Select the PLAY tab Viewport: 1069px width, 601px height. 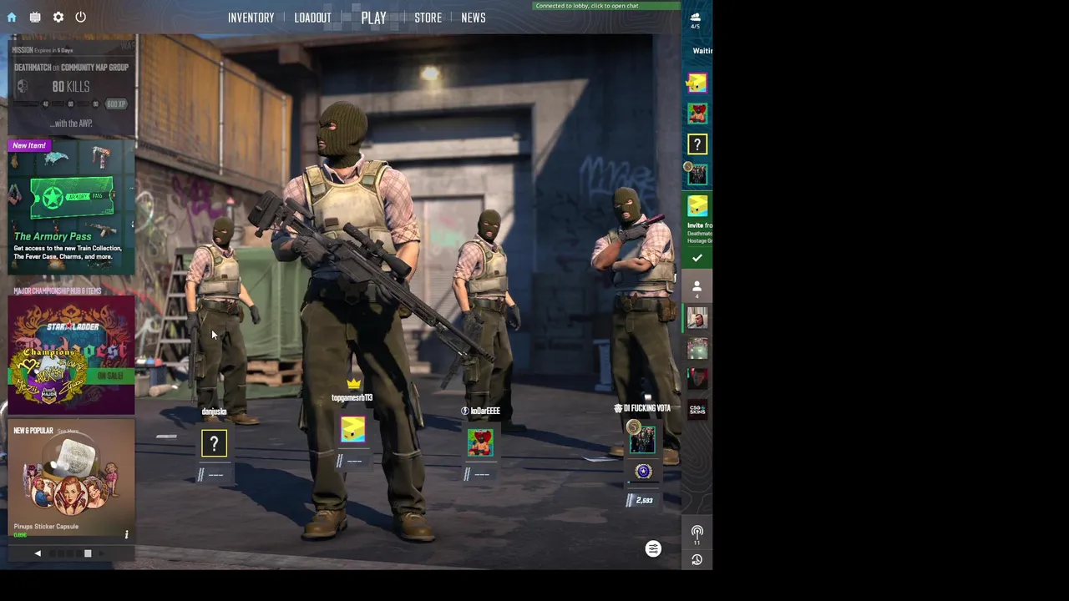point(373,18)
